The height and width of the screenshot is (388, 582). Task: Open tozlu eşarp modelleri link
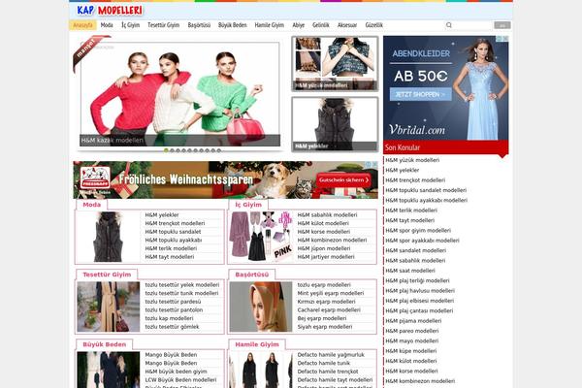[x=324, y=285]
